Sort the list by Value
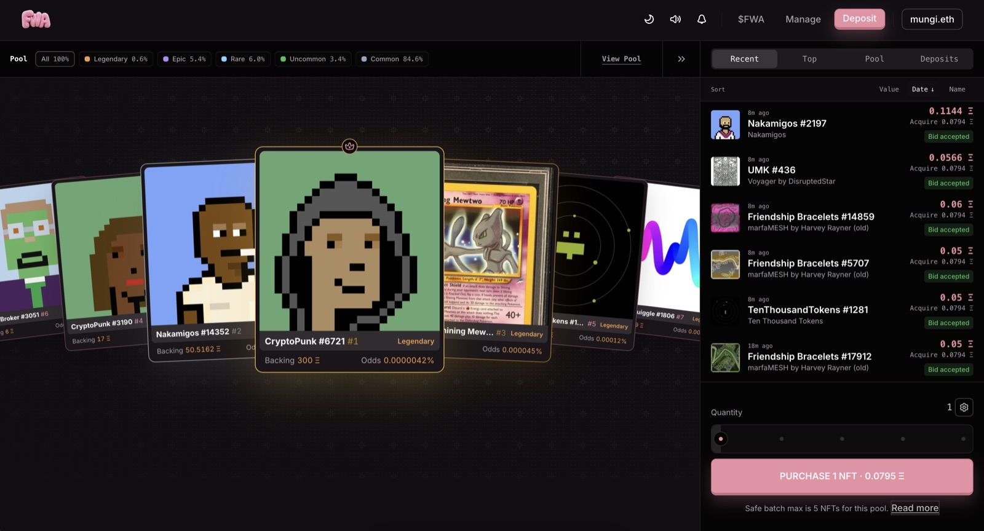 tap(889, 89)
